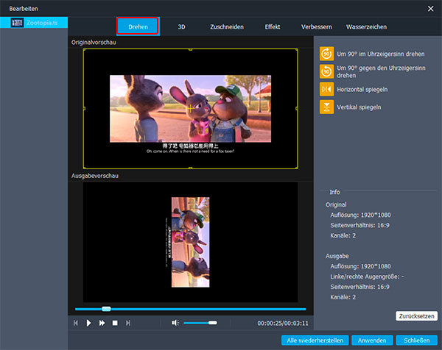Screen dimensions: 442x350
Task: Click the Anwenden button
Action: pyautogui.click(x=372, y=340)
